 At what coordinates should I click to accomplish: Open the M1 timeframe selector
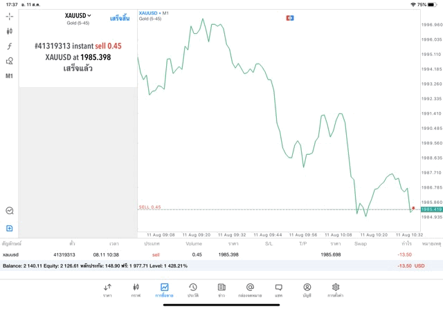click(10, 76)
